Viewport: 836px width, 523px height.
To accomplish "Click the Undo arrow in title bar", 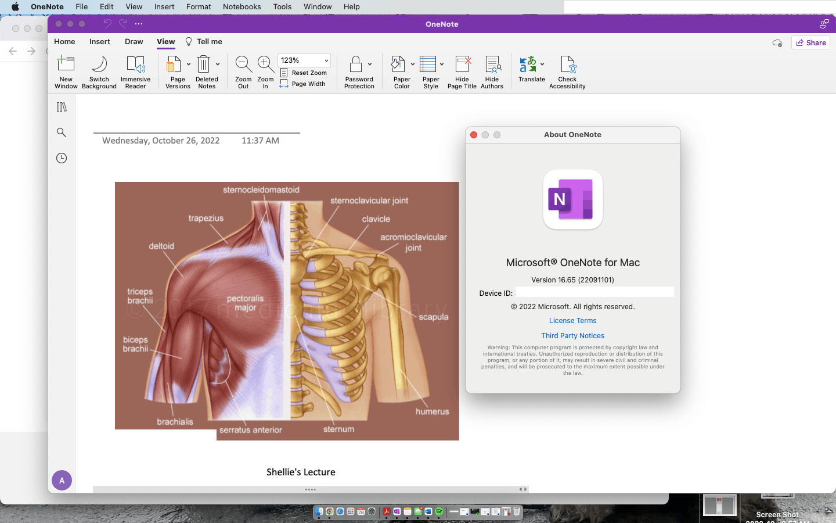I will click(107, 24).
